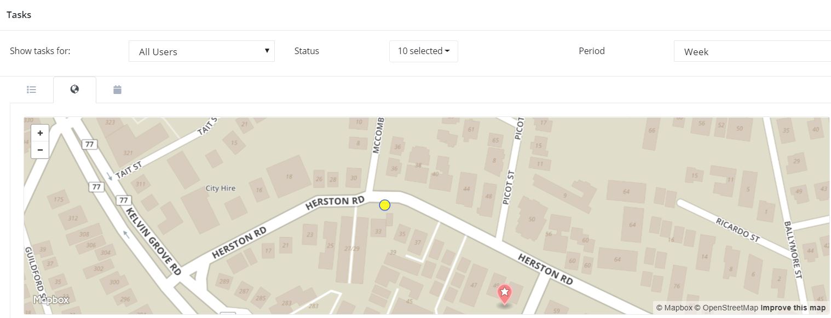Open the calendar view tab
The height and width of the screenshot is (318, 831).
pos(117,90)
